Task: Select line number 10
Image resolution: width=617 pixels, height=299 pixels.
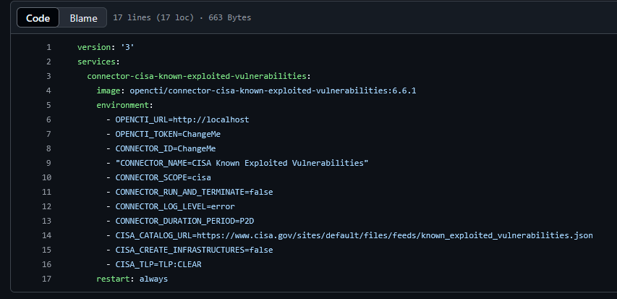Action: tap(47, 177)
